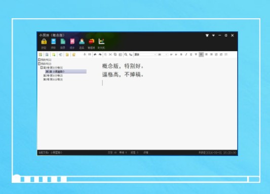Screen dimensions: 270x194
Task: Open the red chat bubble icon
Action: pos(91,42)
